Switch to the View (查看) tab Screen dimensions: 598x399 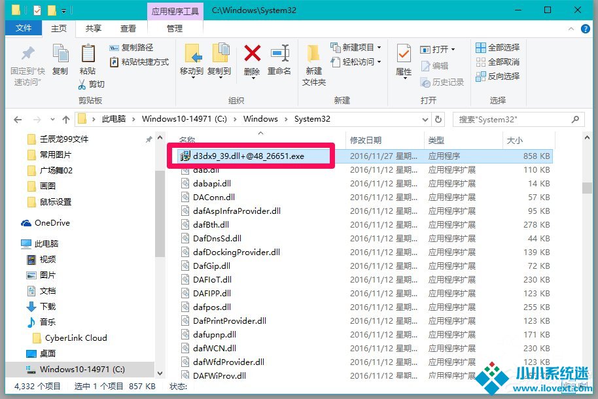(128, 29)
